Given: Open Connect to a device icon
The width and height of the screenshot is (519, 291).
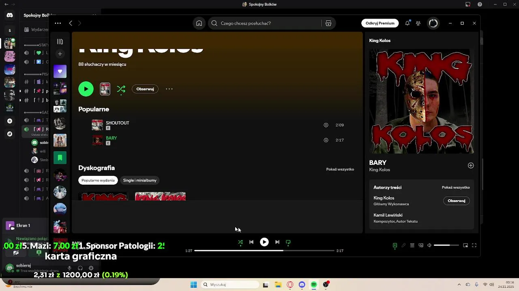Looking at the screenshot, I should 421,245.
